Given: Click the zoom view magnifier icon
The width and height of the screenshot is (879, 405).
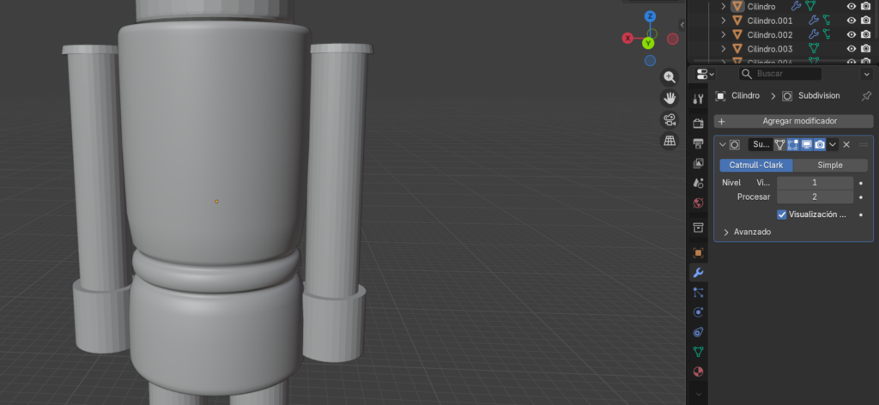Looking at the screenshot, I should coord(670,77).
